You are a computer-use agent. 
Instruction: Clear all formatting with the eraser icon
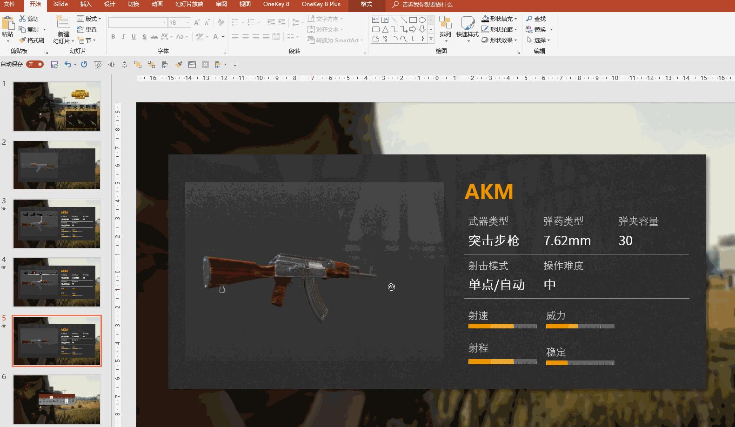[221, 22]
